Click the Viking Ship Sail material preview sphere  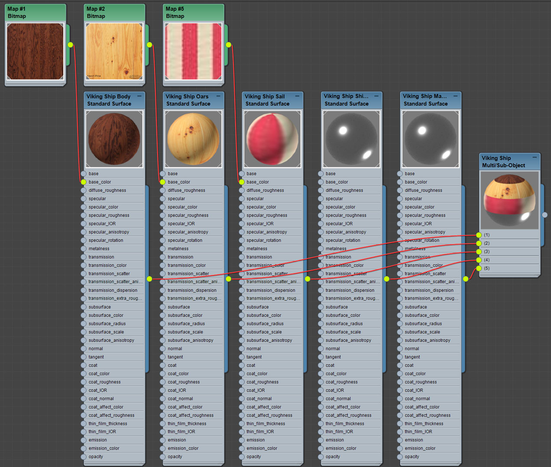[272, 139]
